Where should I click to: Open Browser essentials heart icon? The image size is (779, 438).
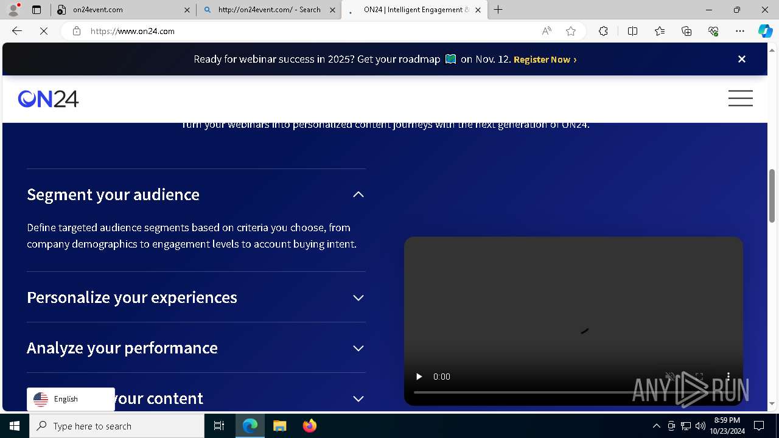(713, 31)
